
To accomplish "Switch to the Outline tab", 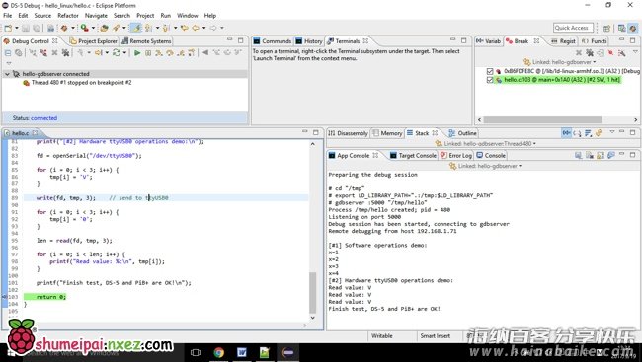I will click(x=462, y=133).
